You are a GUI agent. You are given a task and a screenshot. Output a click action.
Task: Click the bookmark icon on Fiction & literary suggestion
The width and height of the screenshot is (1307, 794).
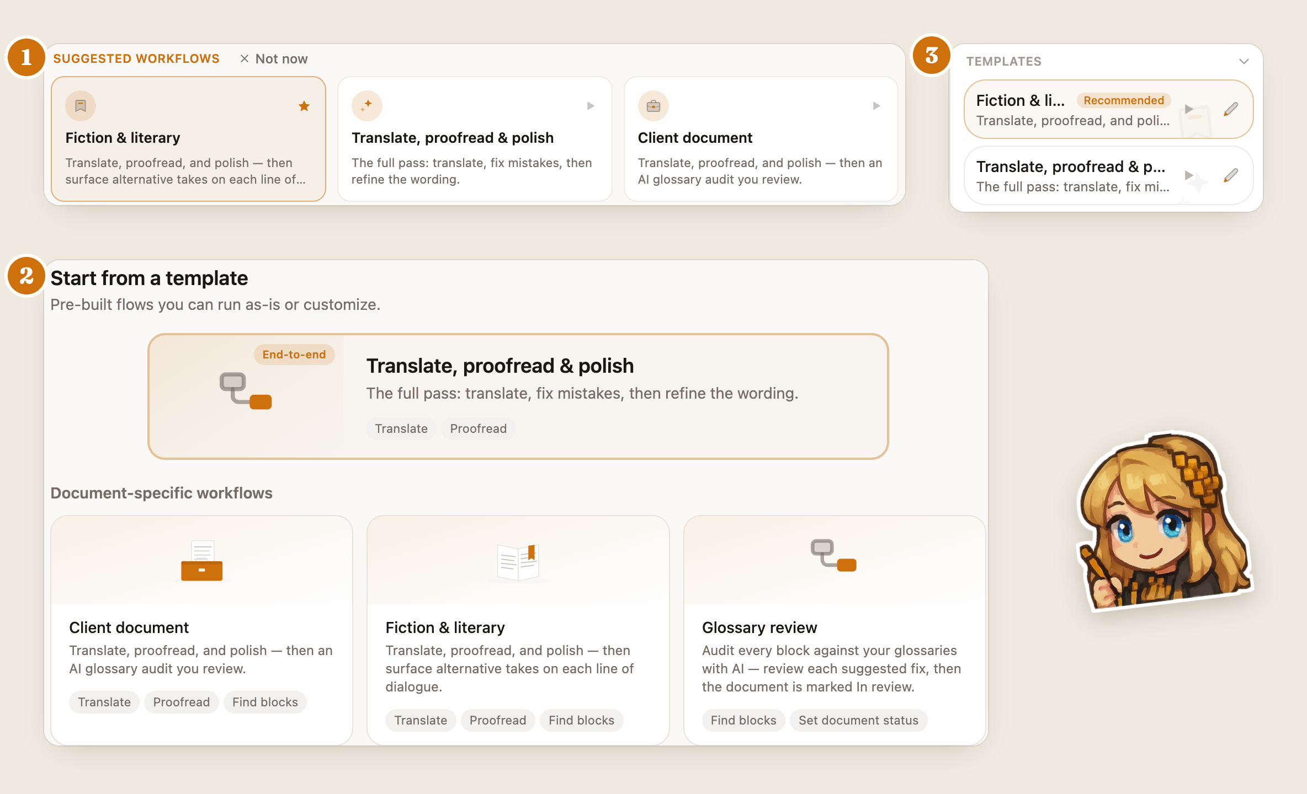pos(81,106)
